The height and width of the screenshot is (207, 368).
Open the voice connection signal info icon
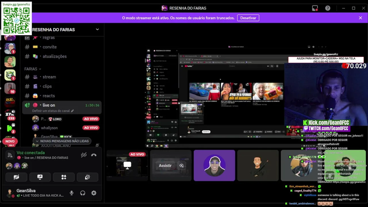tap(10, 155)
